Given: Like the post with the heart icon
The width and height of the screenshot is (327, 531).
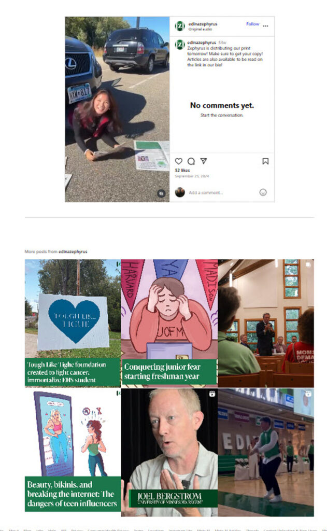Looking at the screenshot, I should point(179,161).
